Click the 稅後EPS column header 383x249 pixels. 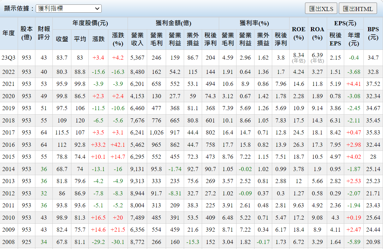(x=335, y=39)
